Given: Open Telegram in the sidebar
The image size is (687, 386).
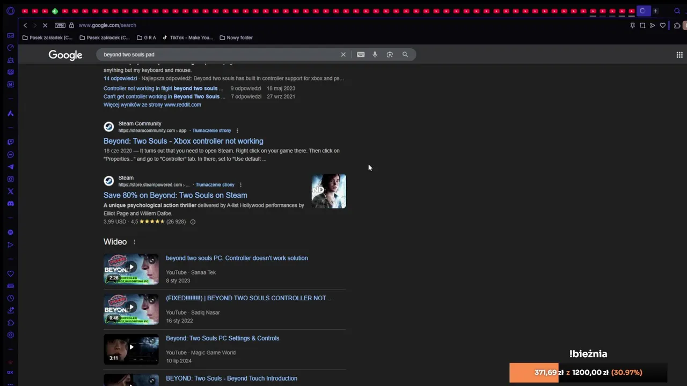Looking at the screenshot, I should [10, 167].
